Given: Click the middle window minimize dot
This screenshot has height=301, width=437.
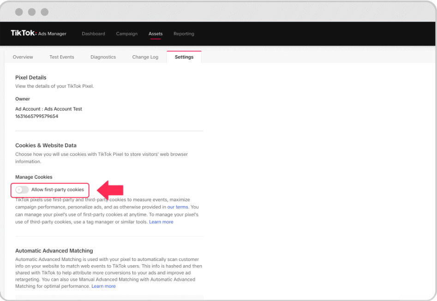Looking at the screenshot, I should point(32,12).
